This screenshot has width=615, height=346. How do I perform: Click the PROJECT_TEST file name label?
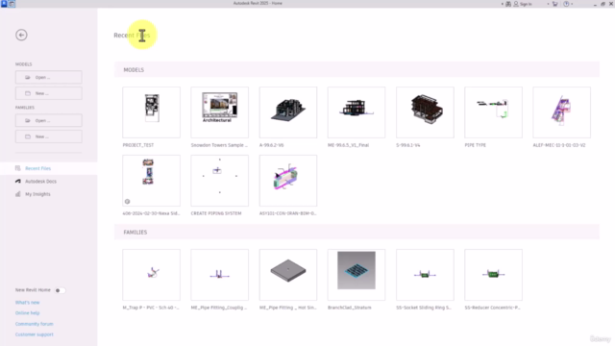coord(138,145)
